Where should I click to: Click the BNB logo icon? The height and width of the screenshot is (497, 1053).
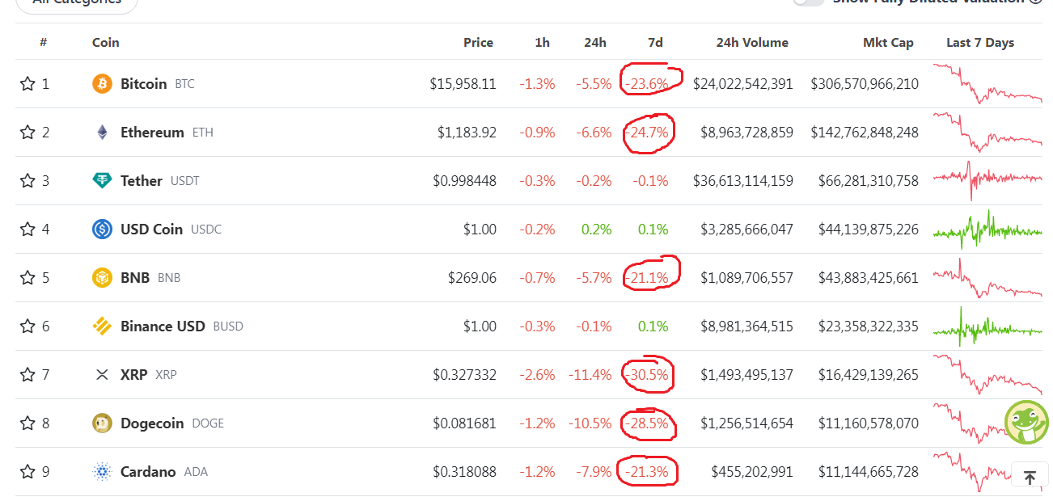pyautogui.click(x=102, y=278)
